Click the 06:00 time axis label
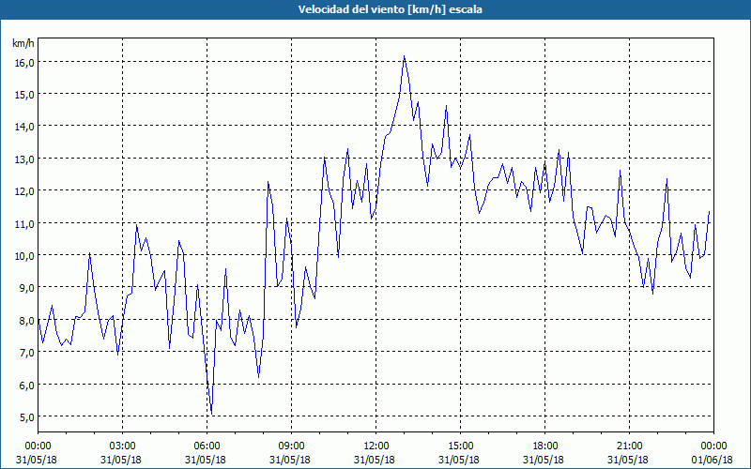This screenshot has height=469, width=751. [207, 446]
